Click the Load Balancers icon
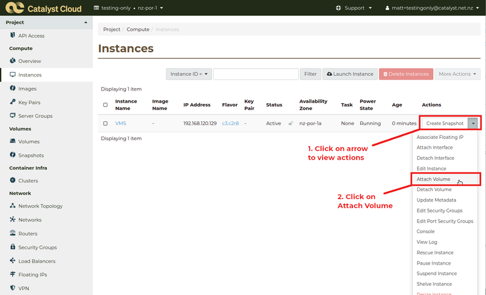This screenshot has width=486, height=295. [x=12, y=260]
